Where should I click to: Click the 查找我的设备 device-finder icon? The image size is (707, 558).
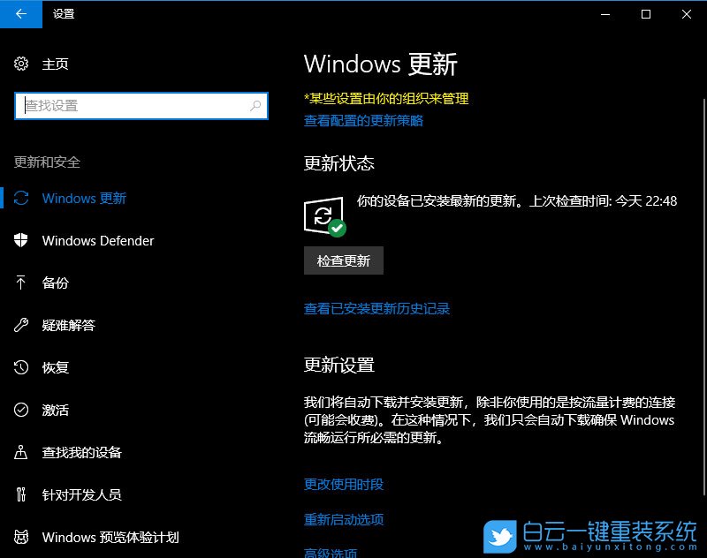pos(20,452)
